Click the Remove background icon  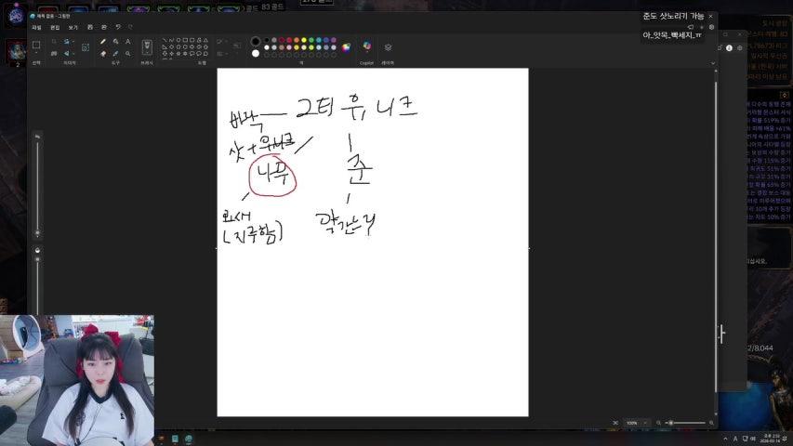tap(86, 47)
